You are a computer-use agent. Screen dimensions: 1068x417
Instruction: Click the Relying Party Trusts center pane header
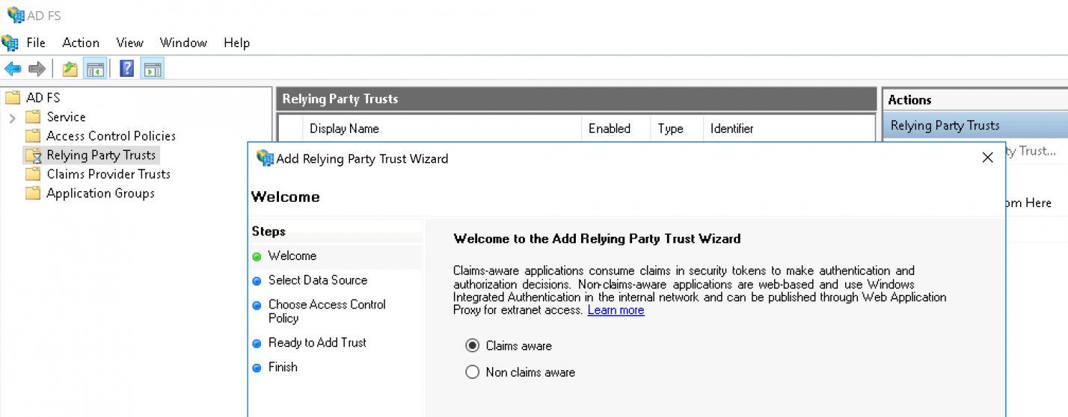576,99
